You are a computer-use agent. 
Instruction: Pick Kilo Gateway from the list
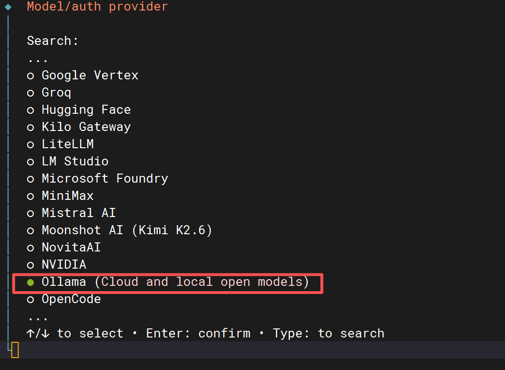(x=79, y=127)
